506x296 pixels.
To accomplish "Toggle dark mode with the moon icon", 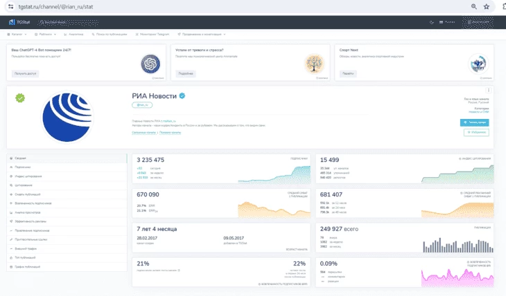I will 432,22.
